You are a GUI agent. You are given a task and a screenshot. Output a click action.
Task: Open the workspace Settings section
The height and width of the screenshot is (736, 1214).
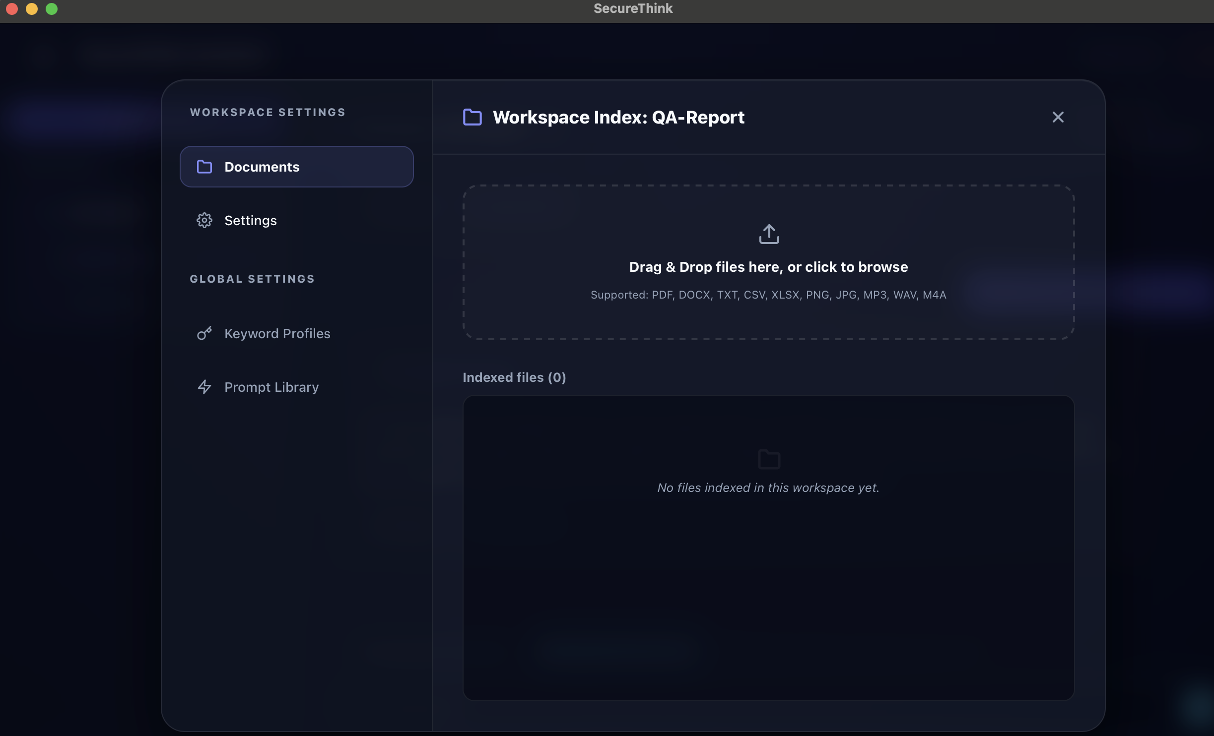(296, 220)
